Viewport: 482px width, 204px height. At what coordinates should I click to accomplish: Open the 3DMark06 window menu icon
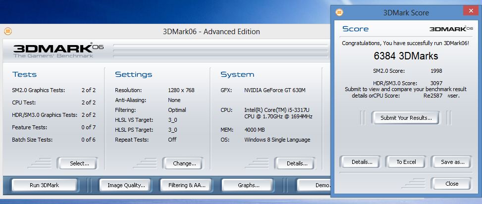tap(8, 31)
